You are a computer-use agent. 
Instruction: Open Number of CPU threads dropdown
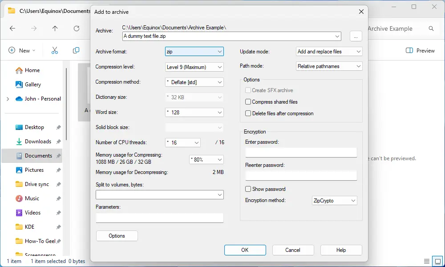pyautogui.click(x=183, y=142)
